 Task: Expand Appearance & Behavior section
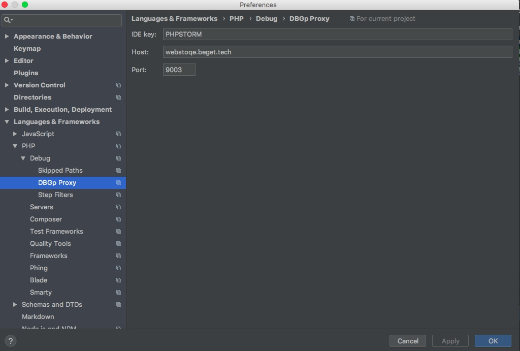7,36
